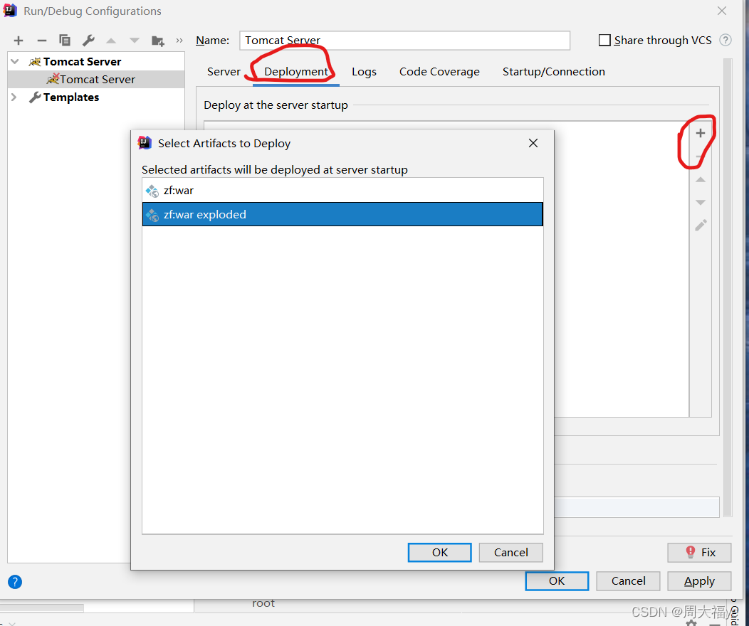
Task: Move deployment item down arrow
Action: tap(701, 202)
